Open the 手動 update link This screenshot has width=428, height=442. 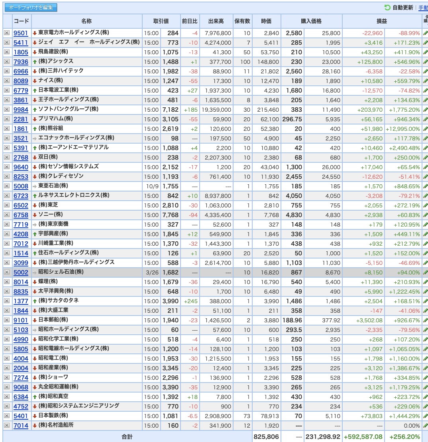pyautogui.click(x=423, y=8)
